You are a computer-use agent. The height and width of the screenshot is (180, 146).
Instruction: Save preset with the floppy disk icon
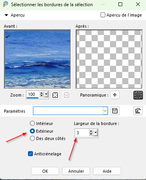115,111
